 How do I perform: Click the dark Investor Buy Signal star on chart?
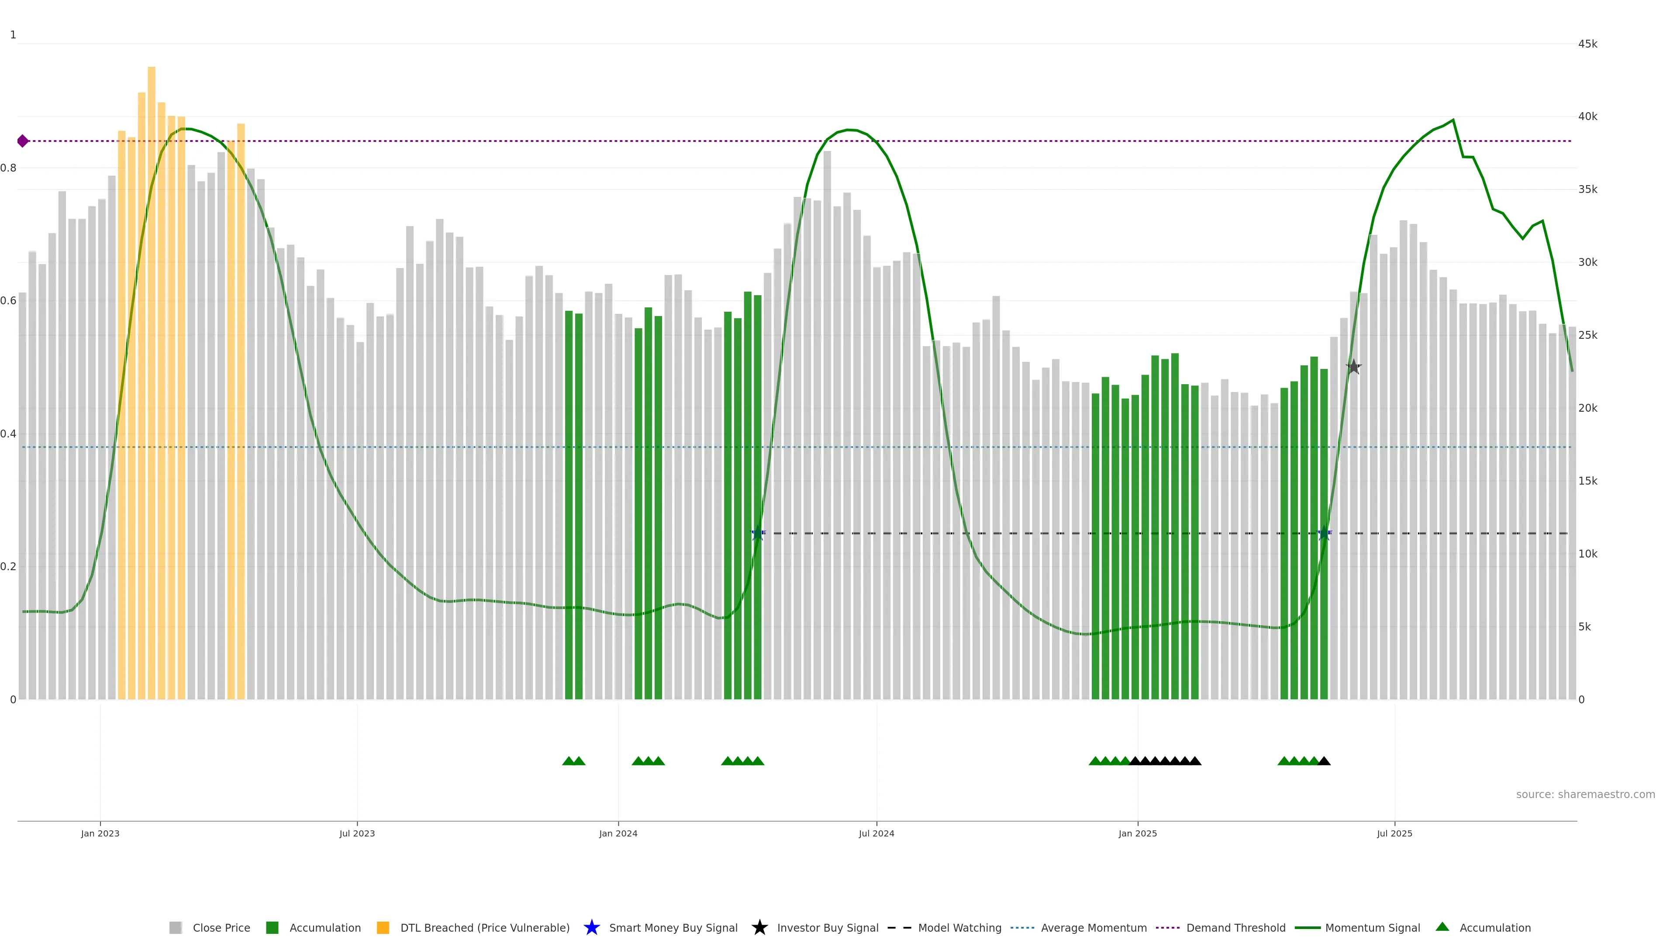click(1353, 367)
